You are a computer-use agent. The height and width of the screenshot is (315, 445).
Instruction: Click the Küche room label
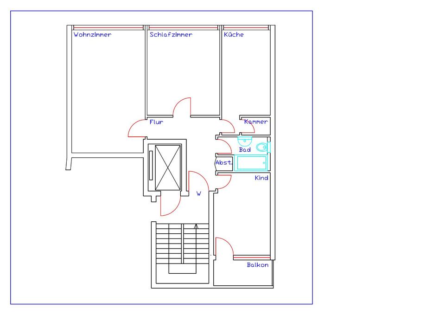234,35
